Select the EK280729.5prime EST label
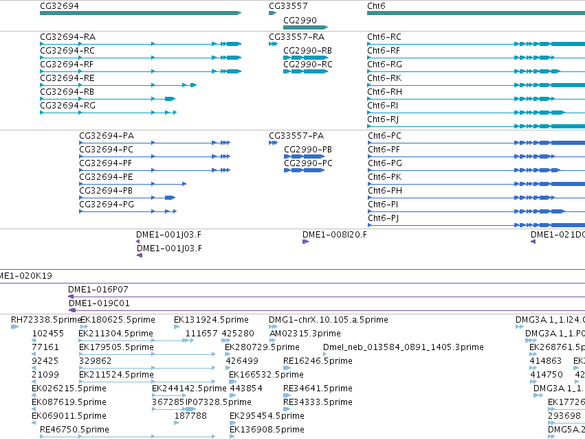585x440 pixels. tap(262, 347)
